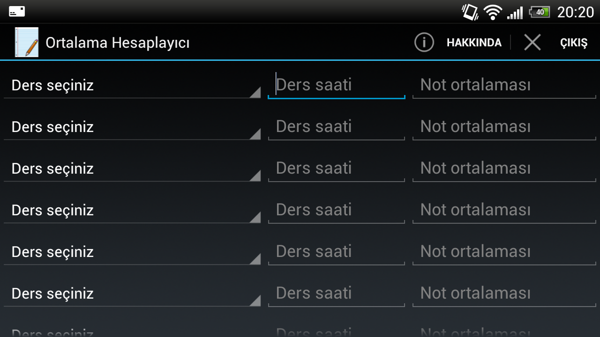Screen dimensions: 600x337
Task: Expand the fourth Ders seçiniz spinner
Action: coord(132,210)
